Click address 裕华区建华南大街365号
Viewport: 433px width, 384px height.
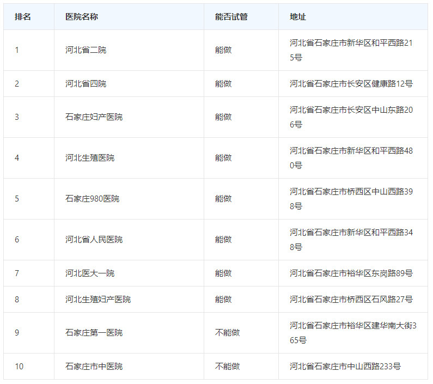pos(353,333)
